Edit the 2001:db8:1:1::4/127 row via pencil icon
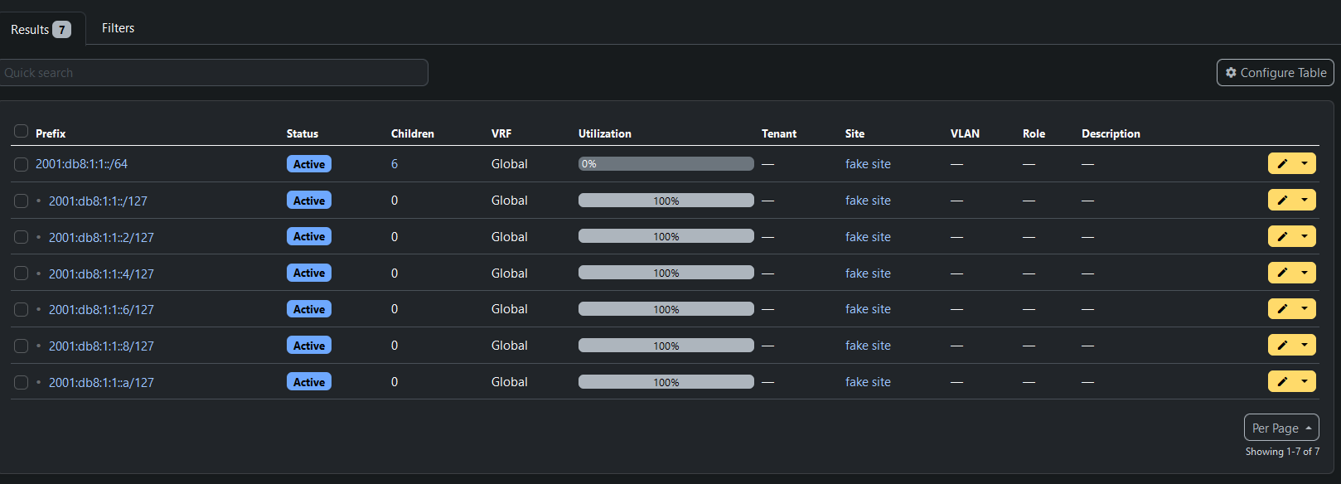 click(1282, 273)
